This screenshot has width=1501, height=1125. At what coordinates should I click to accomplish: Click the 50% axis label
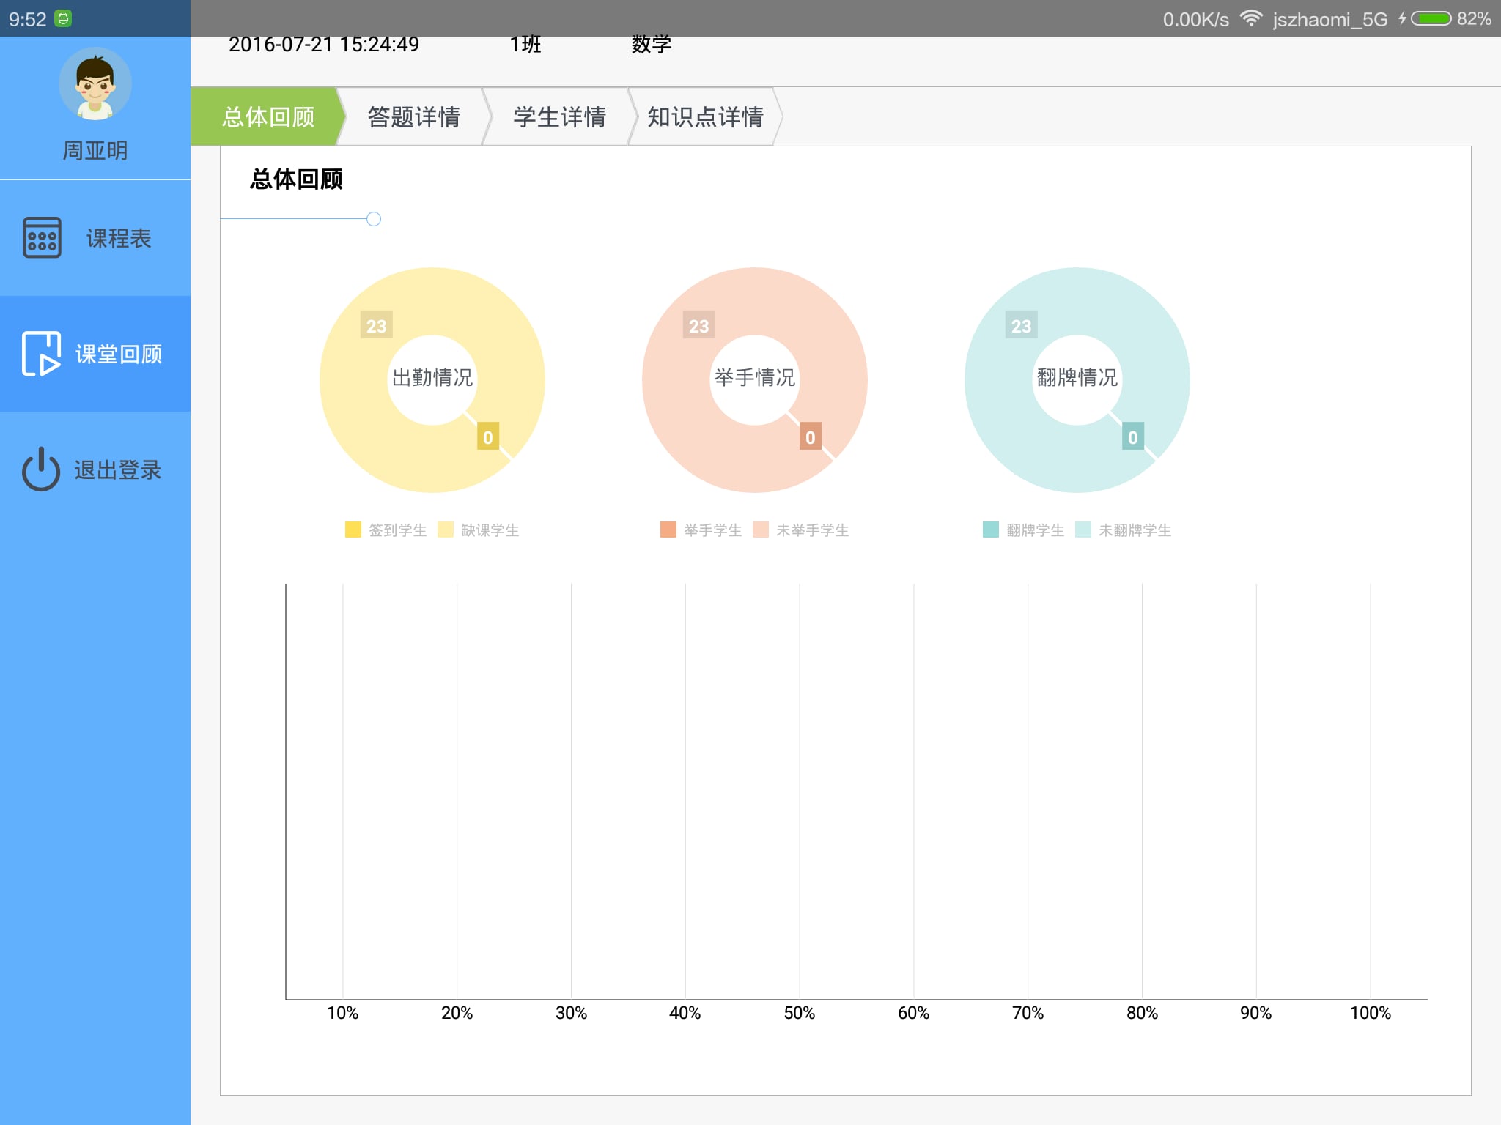click(800, 1013)
